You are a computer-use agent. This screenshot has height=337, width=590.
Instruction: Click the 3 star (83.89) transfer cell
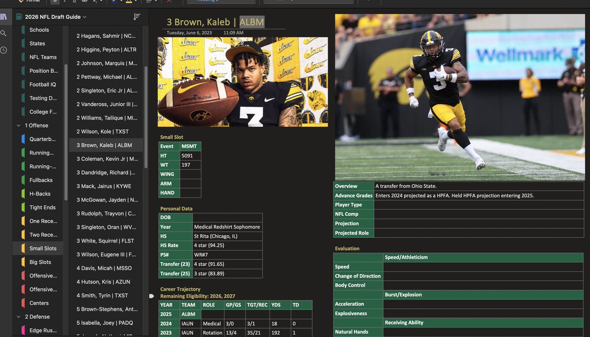coord(227,274)
